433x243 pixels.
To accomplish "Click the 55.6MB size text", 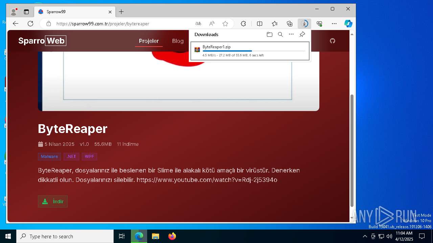I will tap(103, 144).
